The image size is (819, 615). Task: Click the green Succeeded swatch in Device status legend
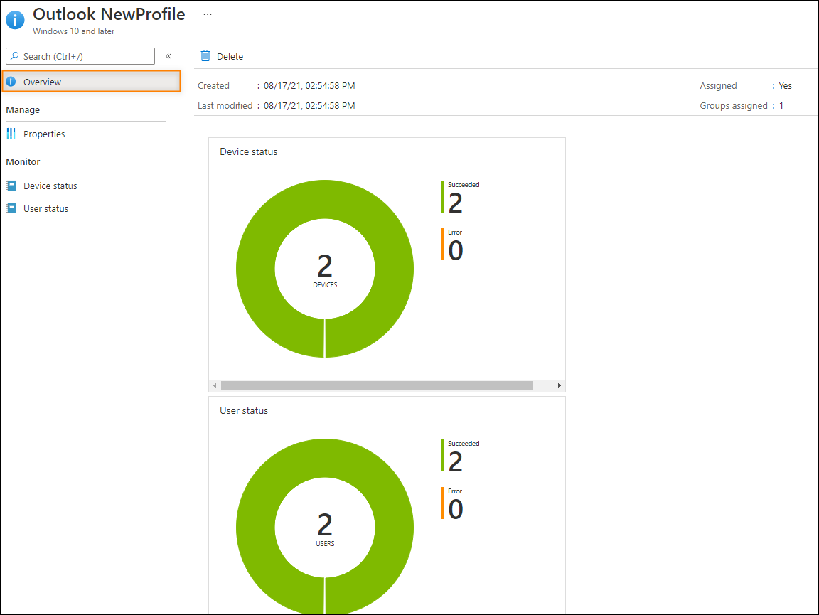point(442,196)
